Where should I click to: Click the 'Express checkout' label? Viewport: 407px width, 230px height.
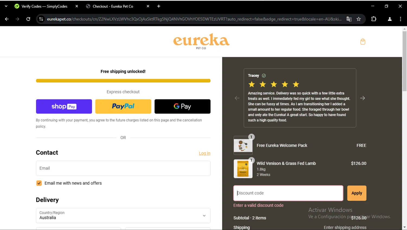(123, 92)
